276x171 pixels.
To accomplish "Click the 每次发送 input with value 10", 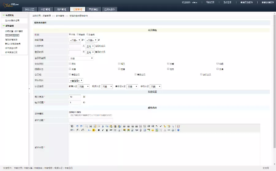I will coord(75,97).
